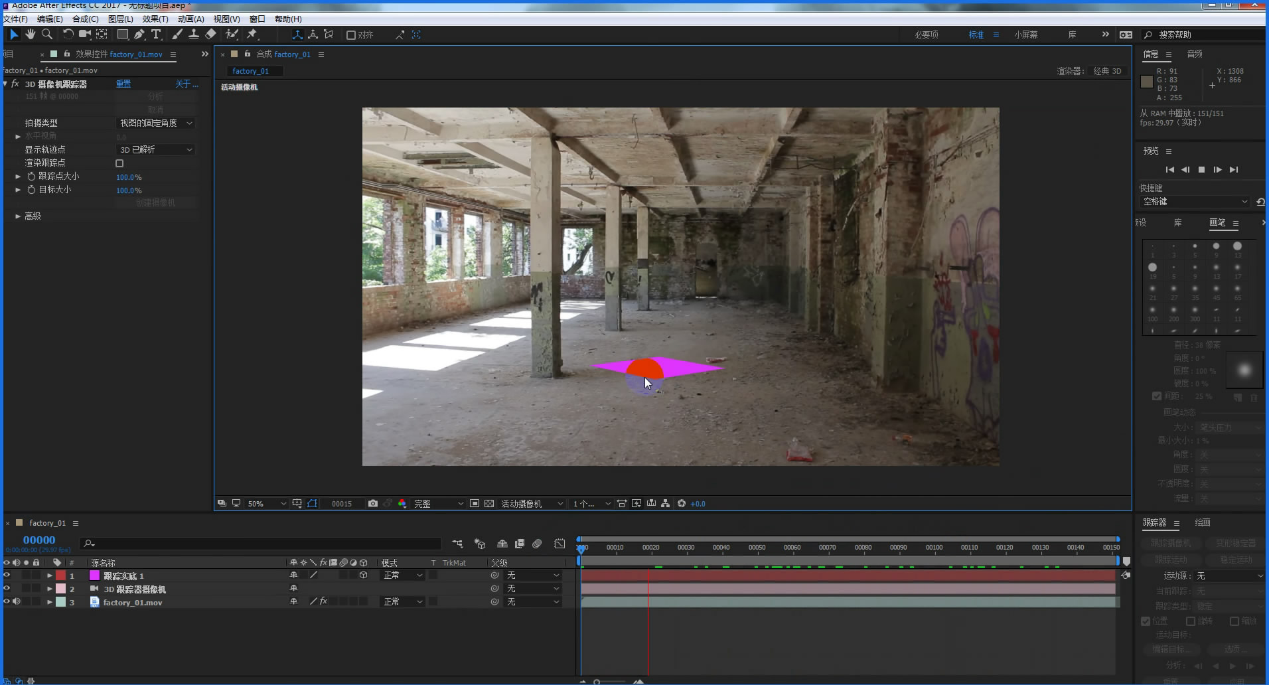The image size is (1269, 685).
Task: Select the Hand tool
Action: point(31,35)
